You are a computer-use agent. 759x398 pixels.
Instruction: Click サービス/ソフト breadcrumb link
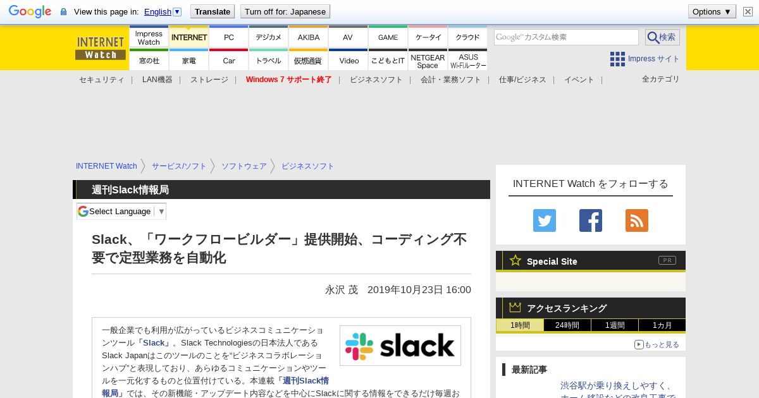pyautogui.click(x=179, y=166)
